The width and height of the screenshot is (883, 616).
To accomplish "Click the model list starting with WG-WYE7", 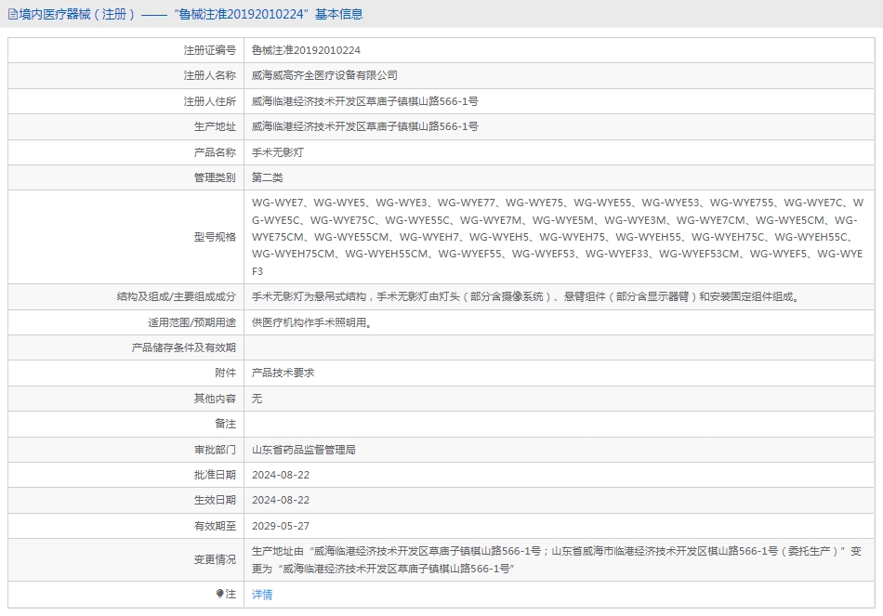I will (x=558, y=237).
